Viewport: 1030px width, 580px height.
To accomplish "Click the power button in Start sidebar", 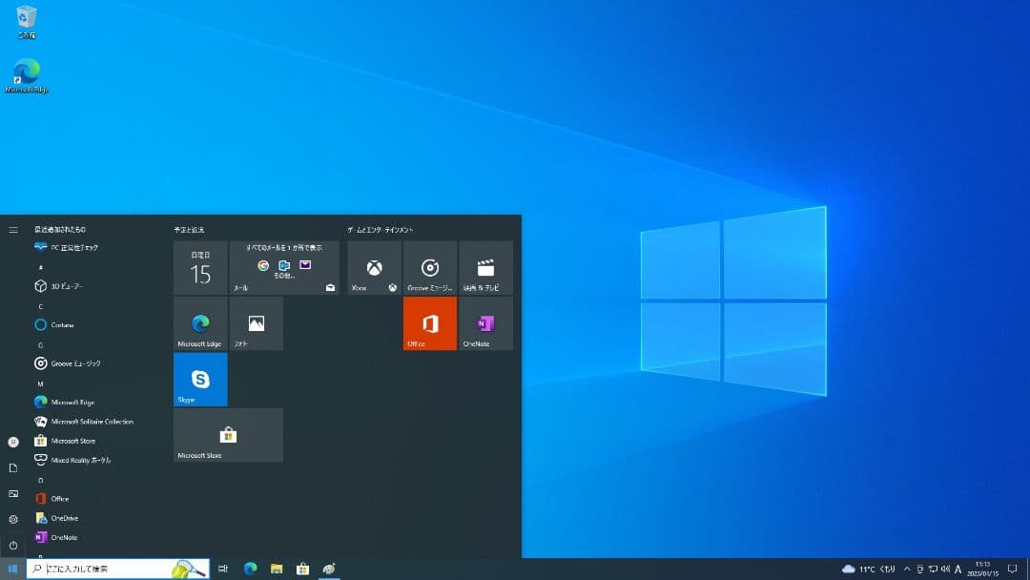I will pyautogui.click(x=13, y=546).
